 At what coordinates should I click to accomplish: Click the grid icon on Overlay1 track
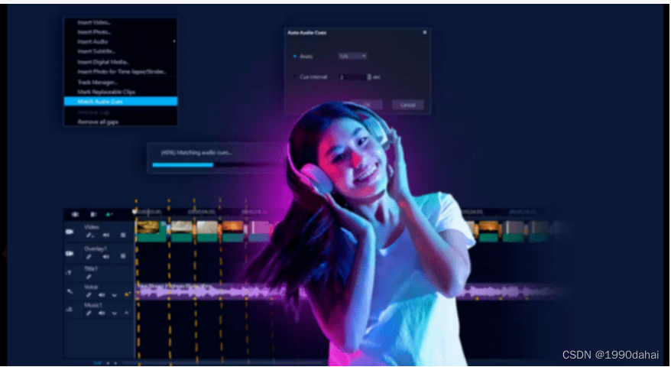click(123, 256)
